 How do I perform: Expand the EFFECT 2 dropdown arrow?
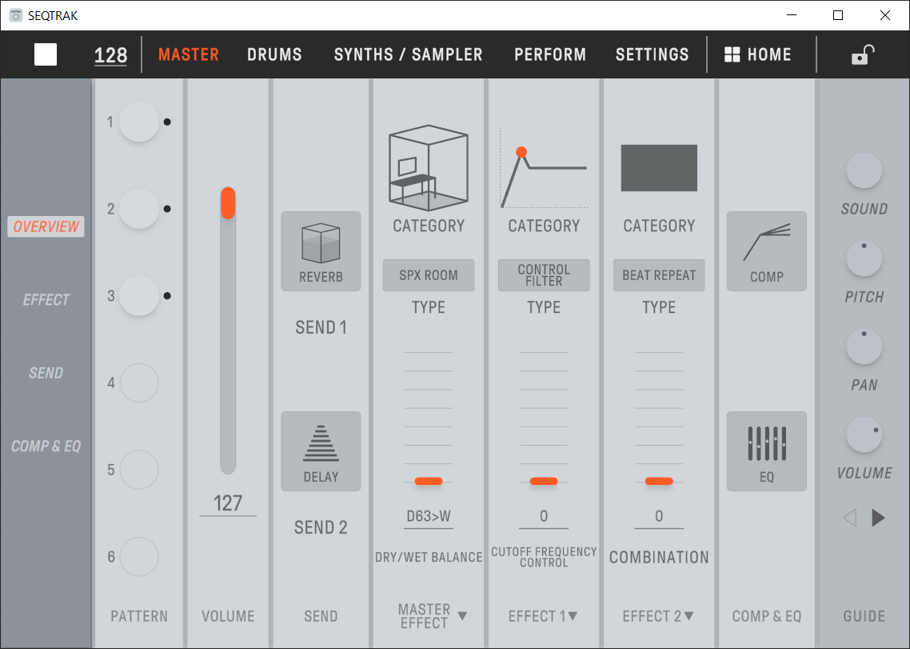coord(688,616)
